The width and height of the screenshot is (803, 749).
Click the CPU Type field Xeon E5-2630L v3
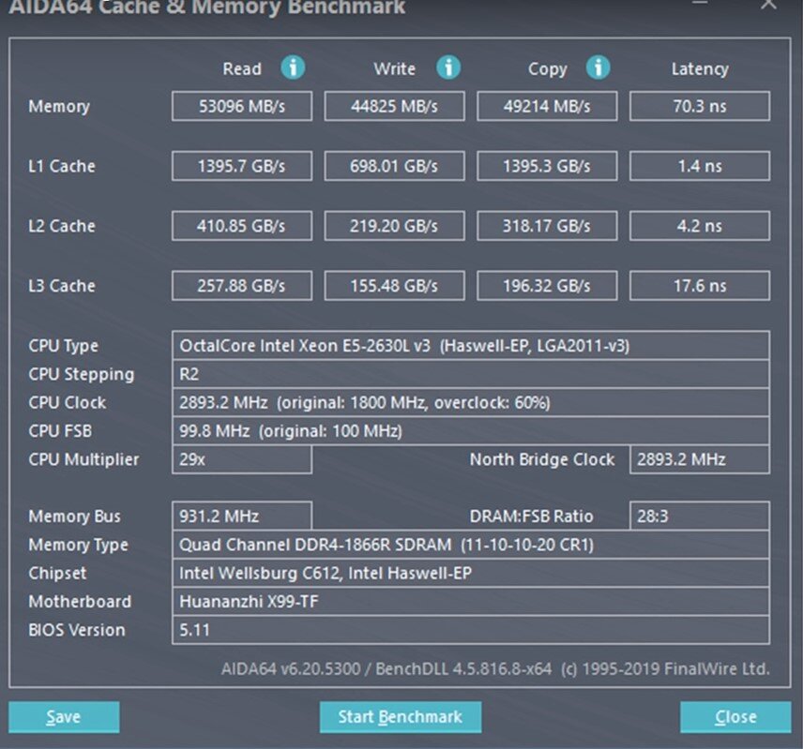[x=471, y=345]
